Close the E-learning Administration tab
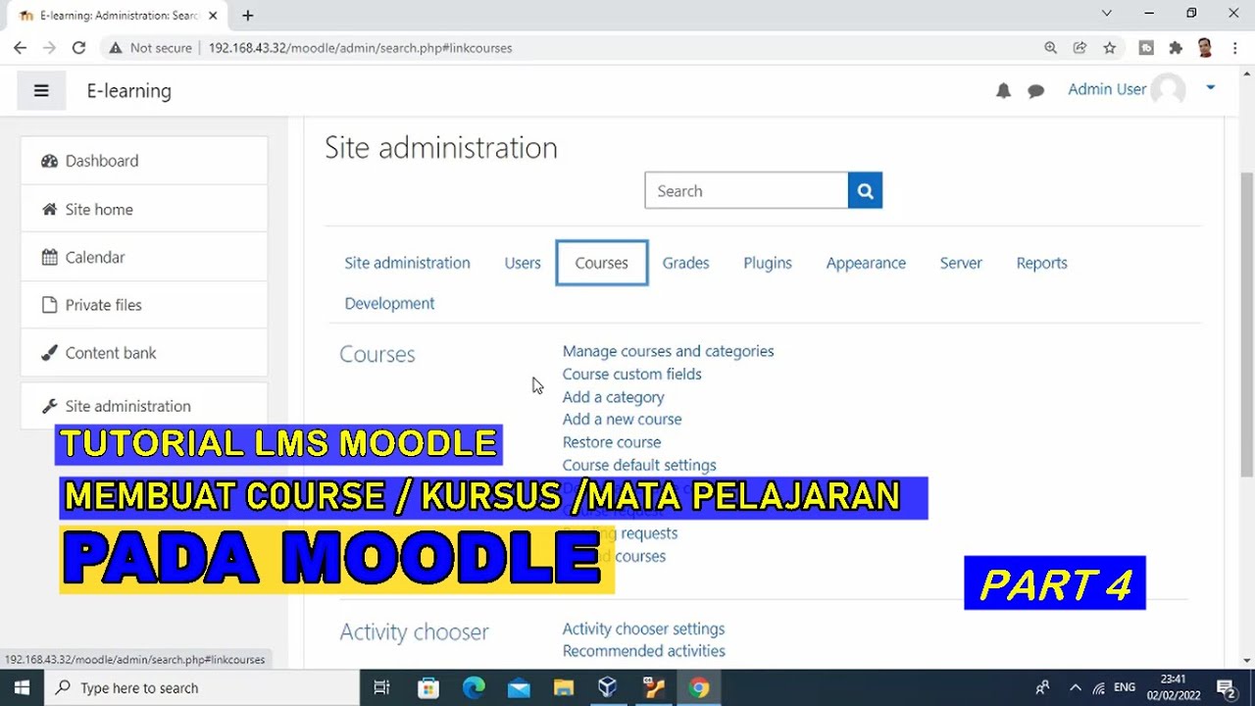 tap(213, 15)
